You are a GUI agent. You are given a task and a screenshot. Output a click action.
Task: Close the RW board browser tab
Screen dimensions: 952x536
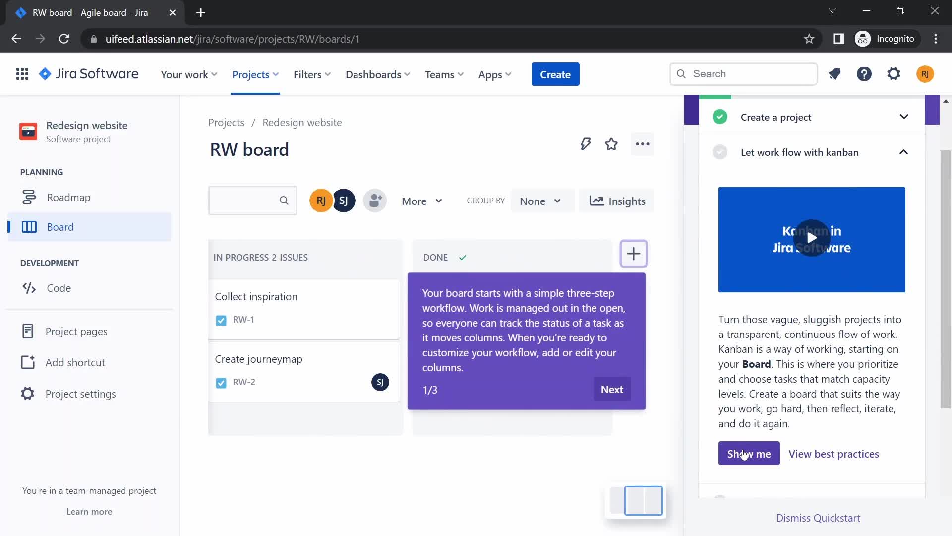click(x=173, y=13)
